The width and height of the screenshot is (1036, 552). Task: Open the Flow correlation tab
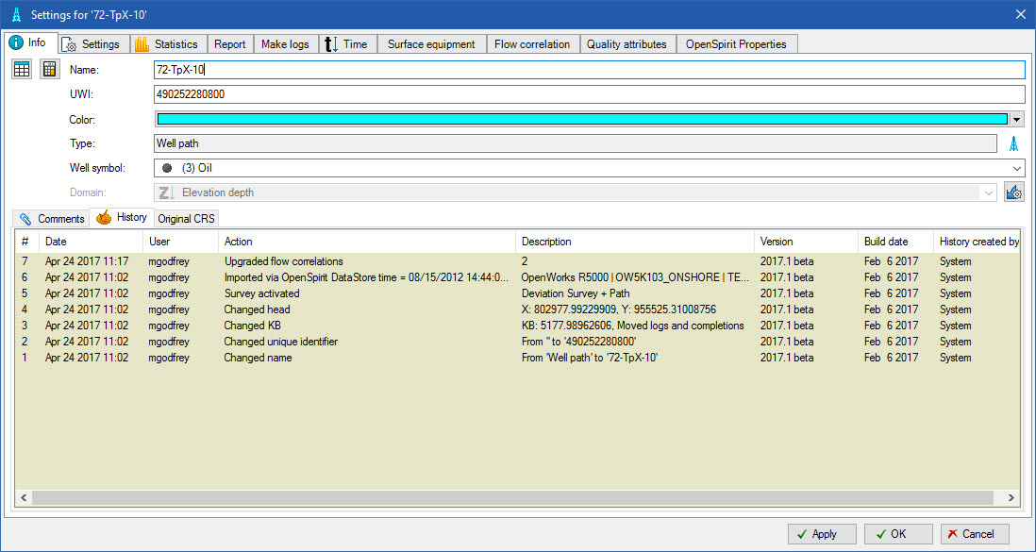click(x=531, y=44)
